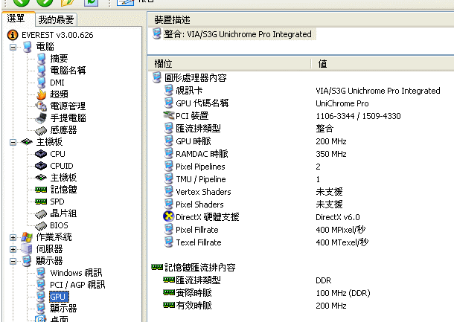The image size is (454, 322).
Task: Click the DirectX 硬體支援 icon
Action: point(168,216)
